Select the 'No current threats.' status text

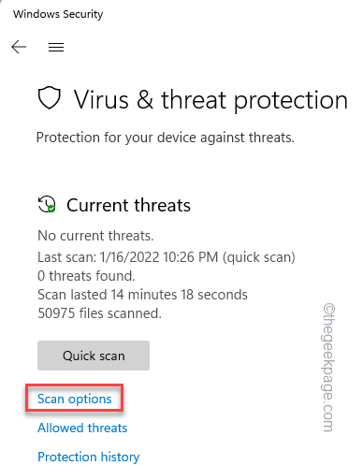point(95,236)
